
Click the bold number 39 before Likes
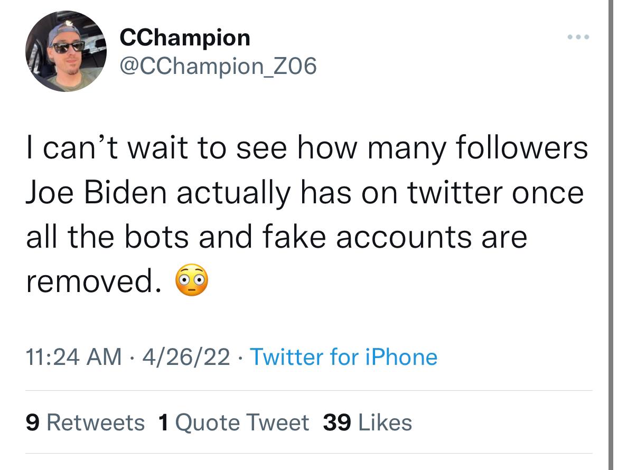(337, 422)
